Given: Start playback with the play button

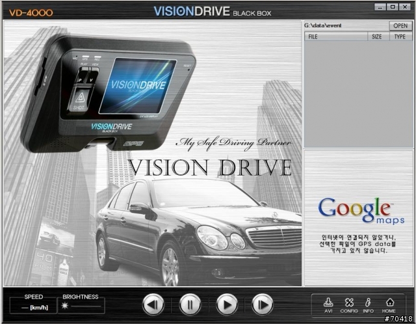Looking at the screenshot, I should click(x=227, y=304).
